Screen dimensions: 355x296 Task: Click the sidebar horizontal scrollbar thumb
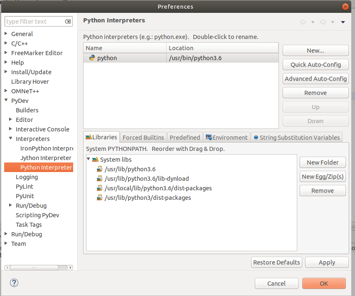click(34, 267)
